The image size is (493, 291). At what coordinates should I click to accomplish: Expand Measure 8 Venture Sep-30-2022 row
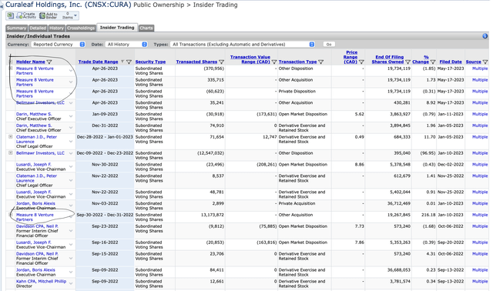pyautogui.click(x=10, y=215)
